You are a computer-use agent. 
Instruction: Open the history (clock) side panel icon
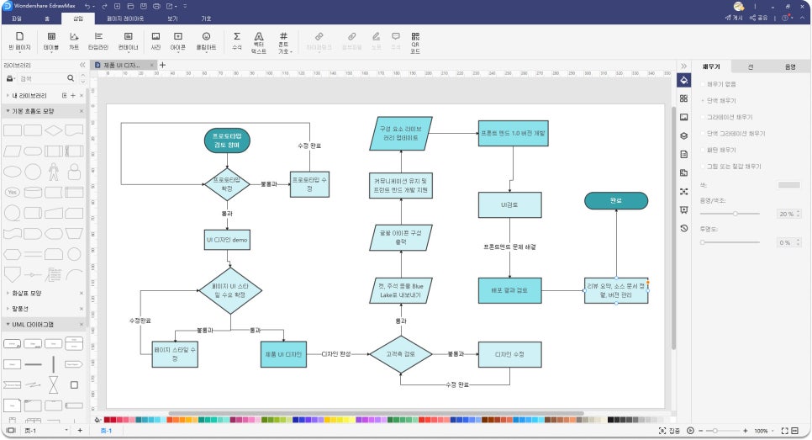683,228
